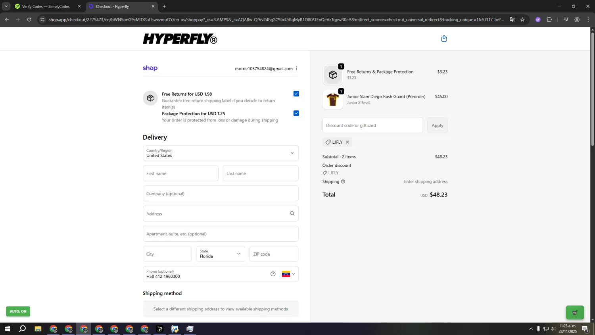The height and width of the screenshot is (335, 595).
Task: Click the Apartment, suite field
Action: point(221,234)
